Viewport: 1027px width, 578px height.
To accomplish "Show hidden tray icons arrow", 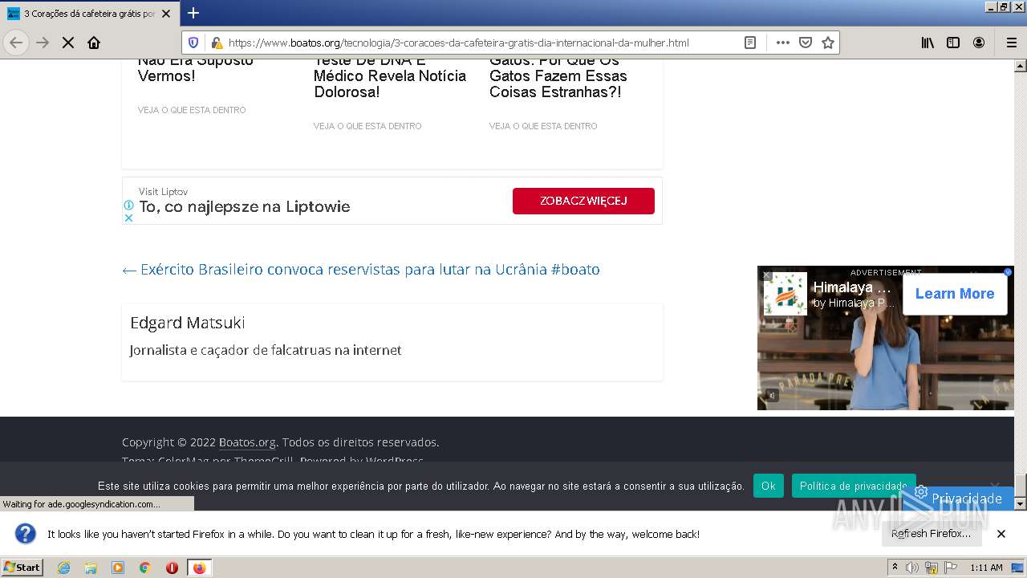I will (x=895, y=568).
